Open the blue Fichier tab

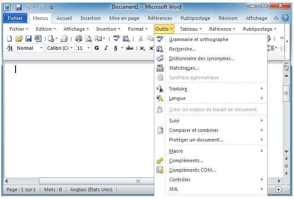(x=15, y=18)
